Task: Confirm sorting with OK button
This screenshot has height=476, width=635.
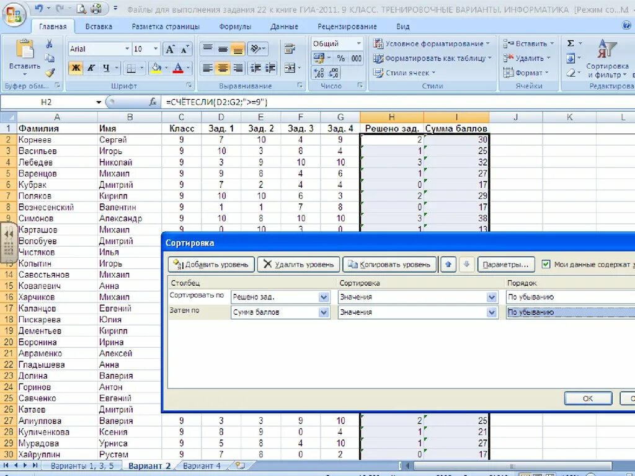Action: click(x=588, y=399)
